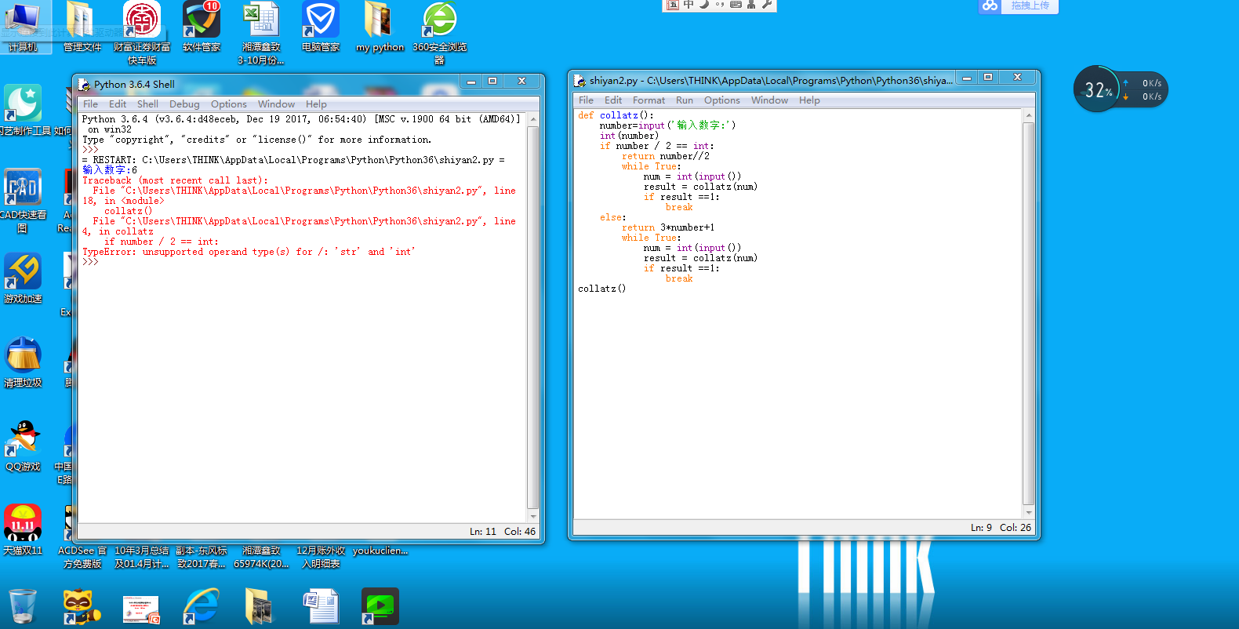Toggle the IME soft keyboard icon

[x=736, y=5]
